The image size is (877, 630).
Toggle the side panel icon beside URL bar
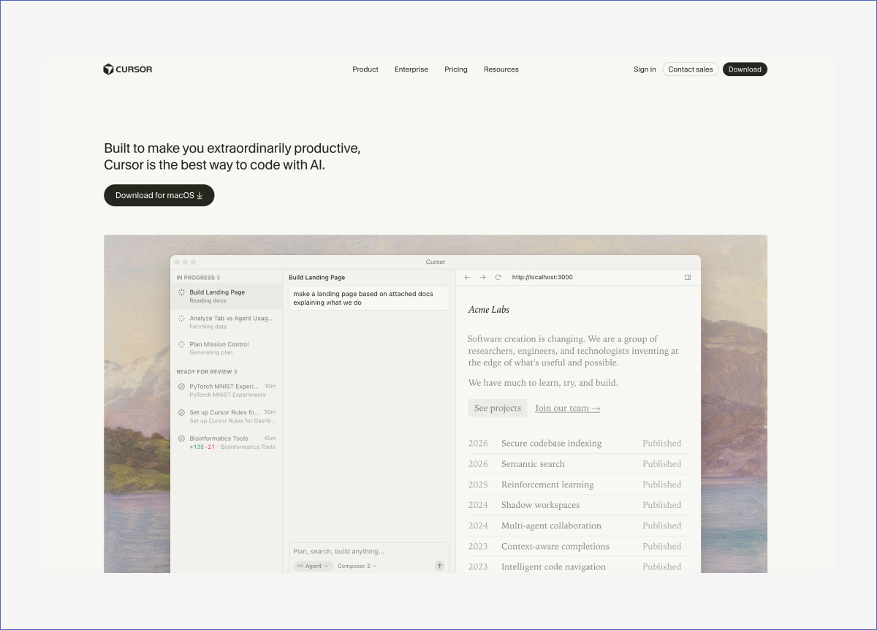click(688, 278)
